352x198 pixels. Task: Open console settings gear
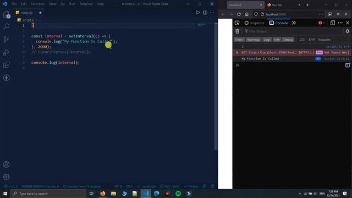pyautogui.click(x=348, y=31)
